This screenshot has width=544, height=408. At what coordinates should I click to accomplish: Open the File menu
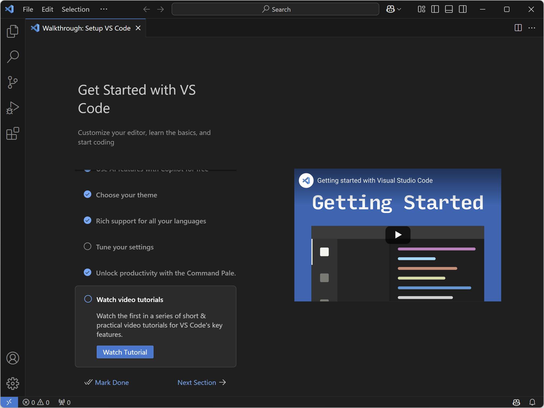coord(28,9)
